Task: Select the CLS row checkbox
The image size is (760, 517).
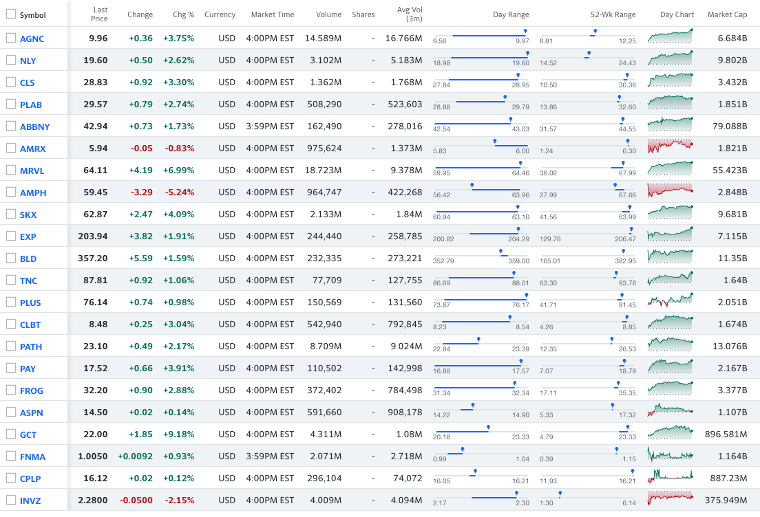Action: 10,82
